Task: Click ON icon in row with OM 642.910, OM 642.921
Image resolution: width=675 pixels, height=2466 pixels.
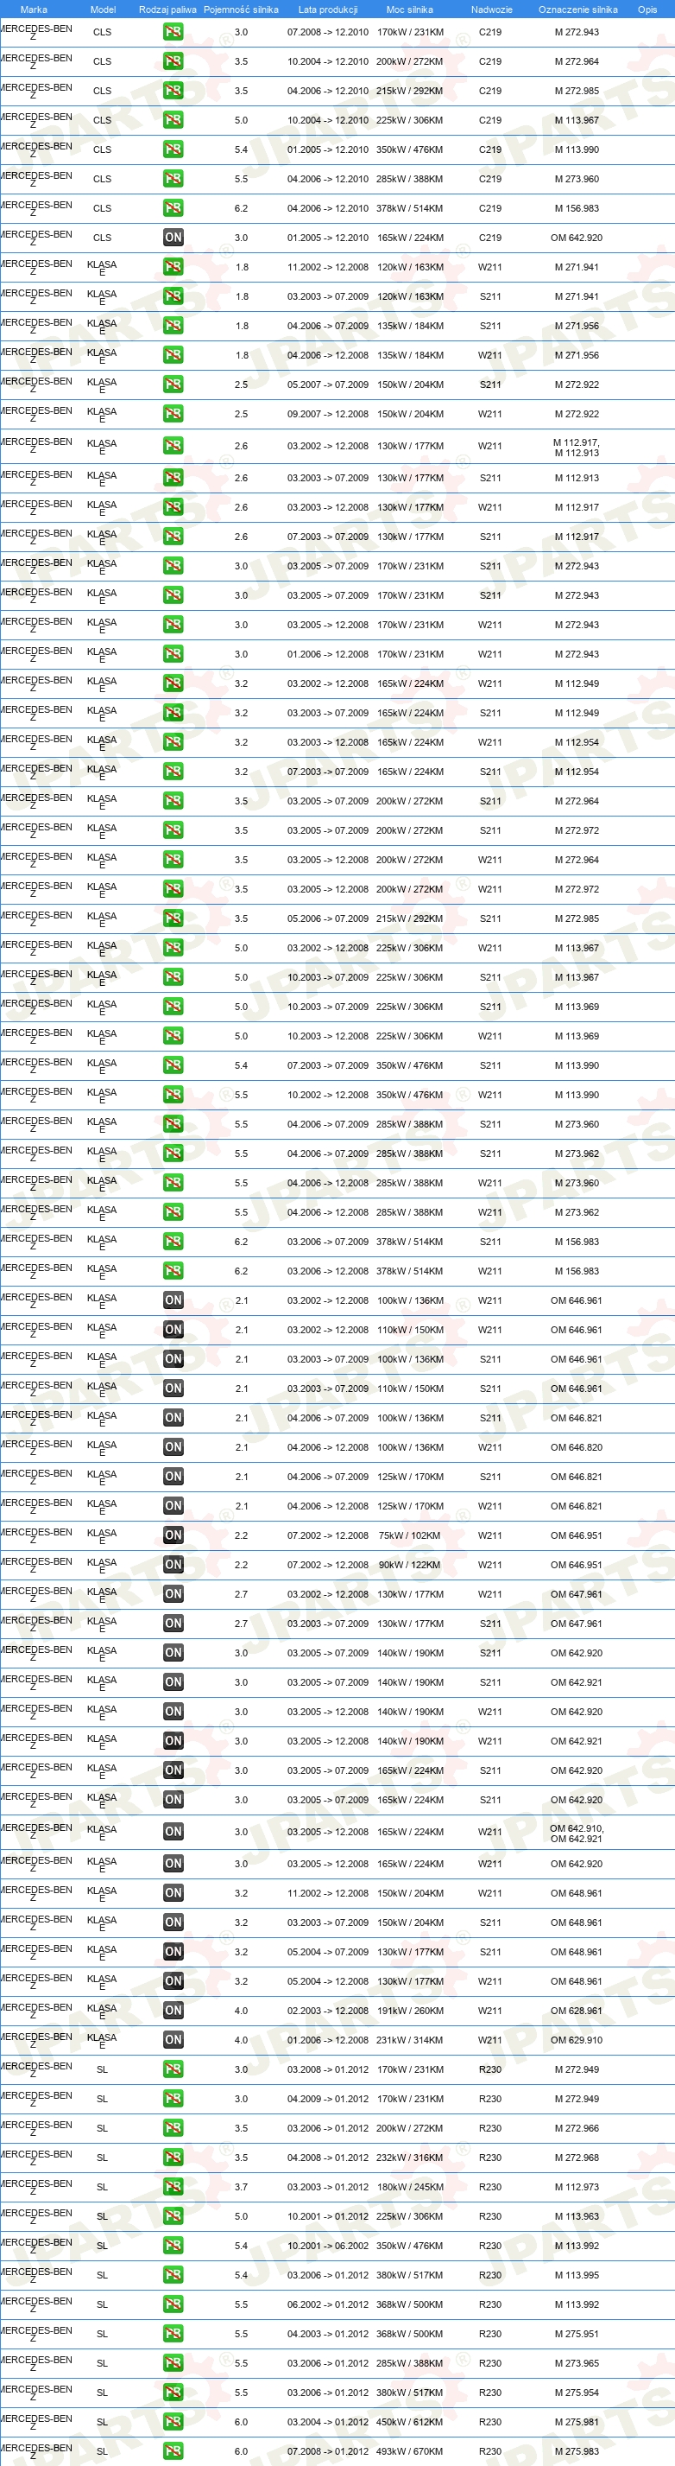Action: click(173, 1831)
